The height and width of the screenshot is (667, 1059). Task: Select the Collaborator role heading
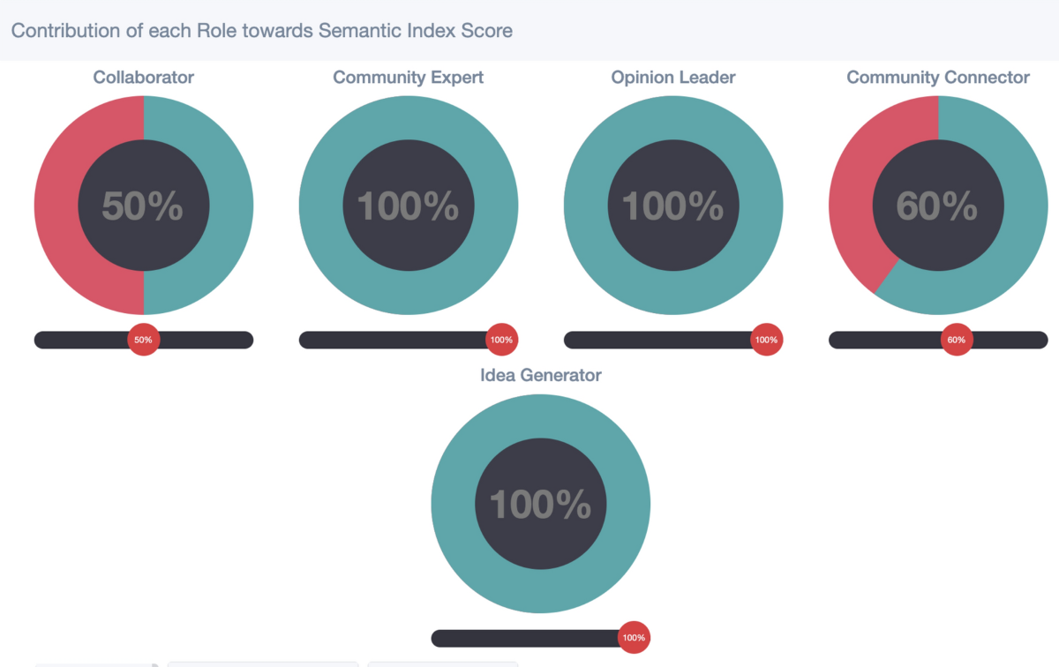pyautogui.click(x=144, y=78)
